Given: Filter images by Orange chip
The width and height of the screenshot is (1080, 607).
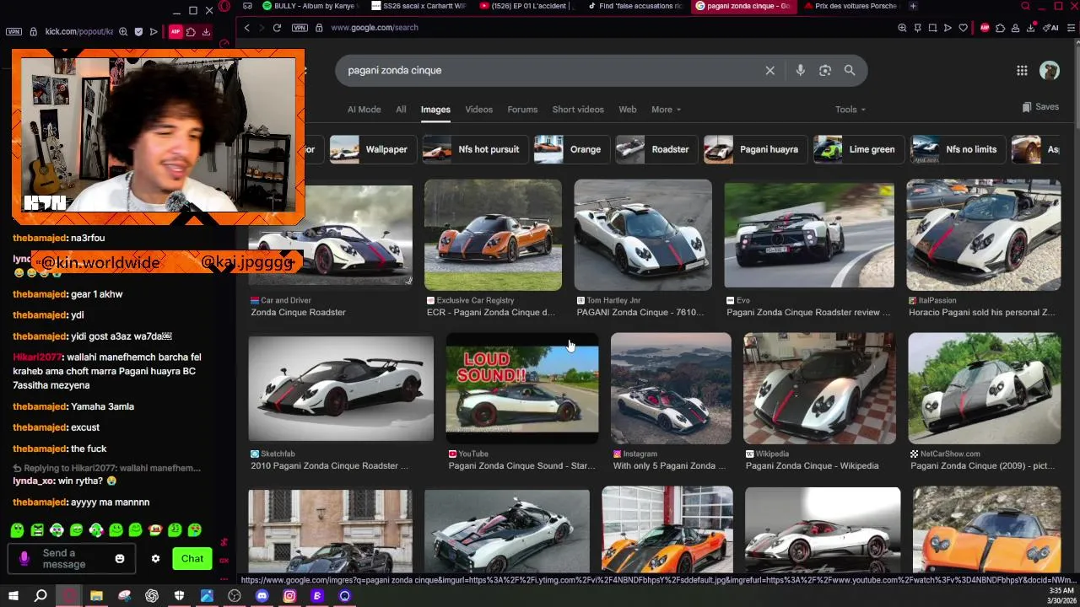Looking at the screenshot, I should coord(570,149).
